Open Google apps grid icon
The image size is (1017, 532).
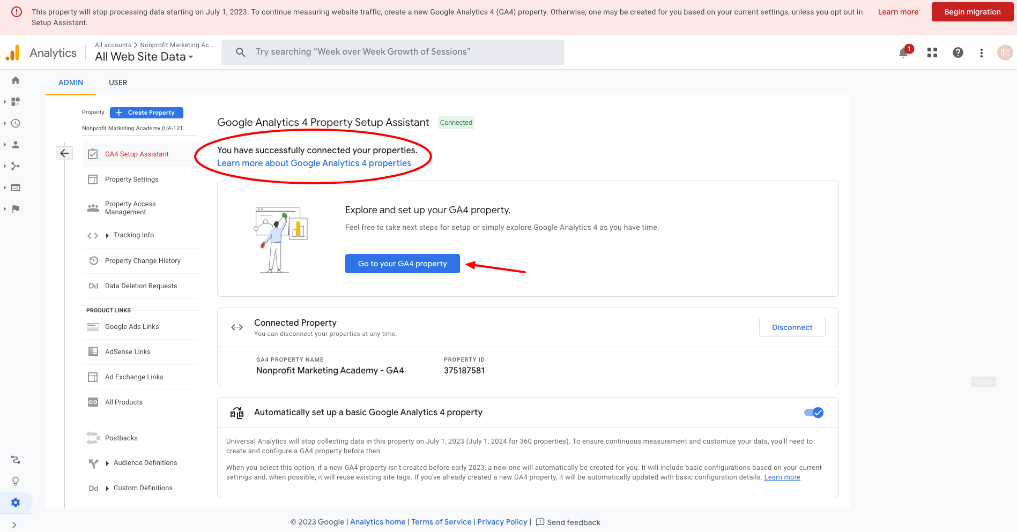tap(932, 53)
